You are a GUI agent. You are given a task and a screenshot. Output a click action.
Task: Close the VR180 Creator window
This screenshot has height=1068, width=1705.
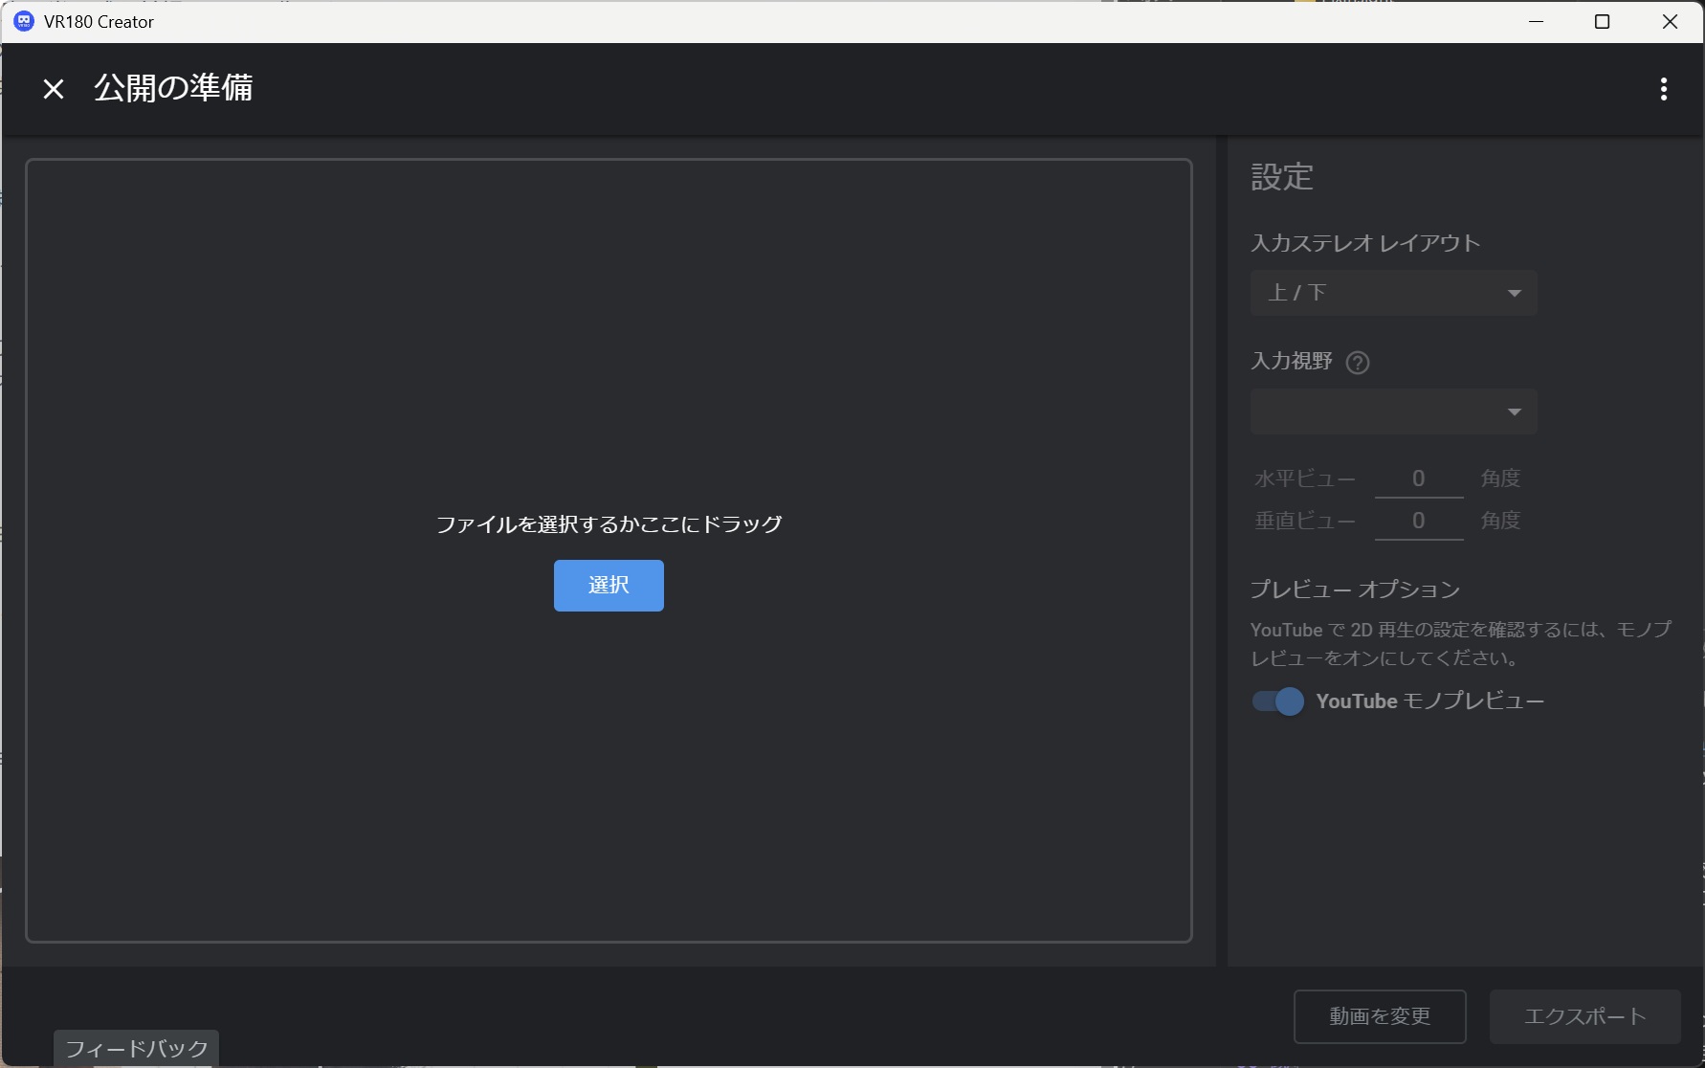click(x=1670, y=21)
